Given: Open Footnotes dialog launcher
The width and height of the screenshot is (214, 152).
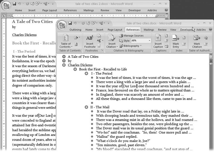Looking at the screenshot, I should point(102,51).
